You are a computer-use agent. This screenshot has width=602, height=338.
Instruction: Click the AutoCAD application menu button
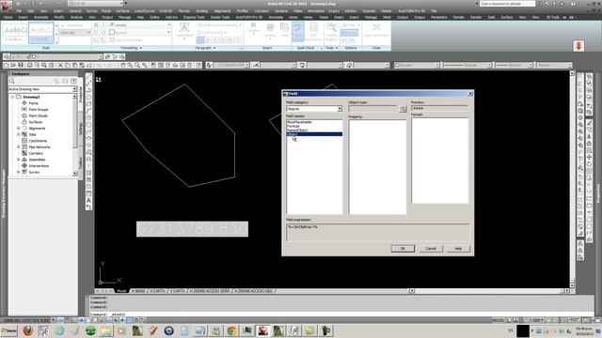click(x=7, y=7)
